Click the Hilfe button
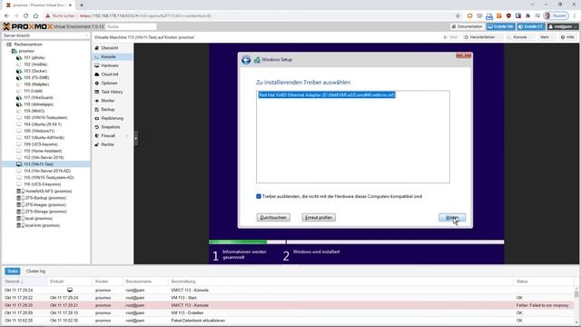The height and width of the screenshot is (327, 581). [x=567, y=37]
